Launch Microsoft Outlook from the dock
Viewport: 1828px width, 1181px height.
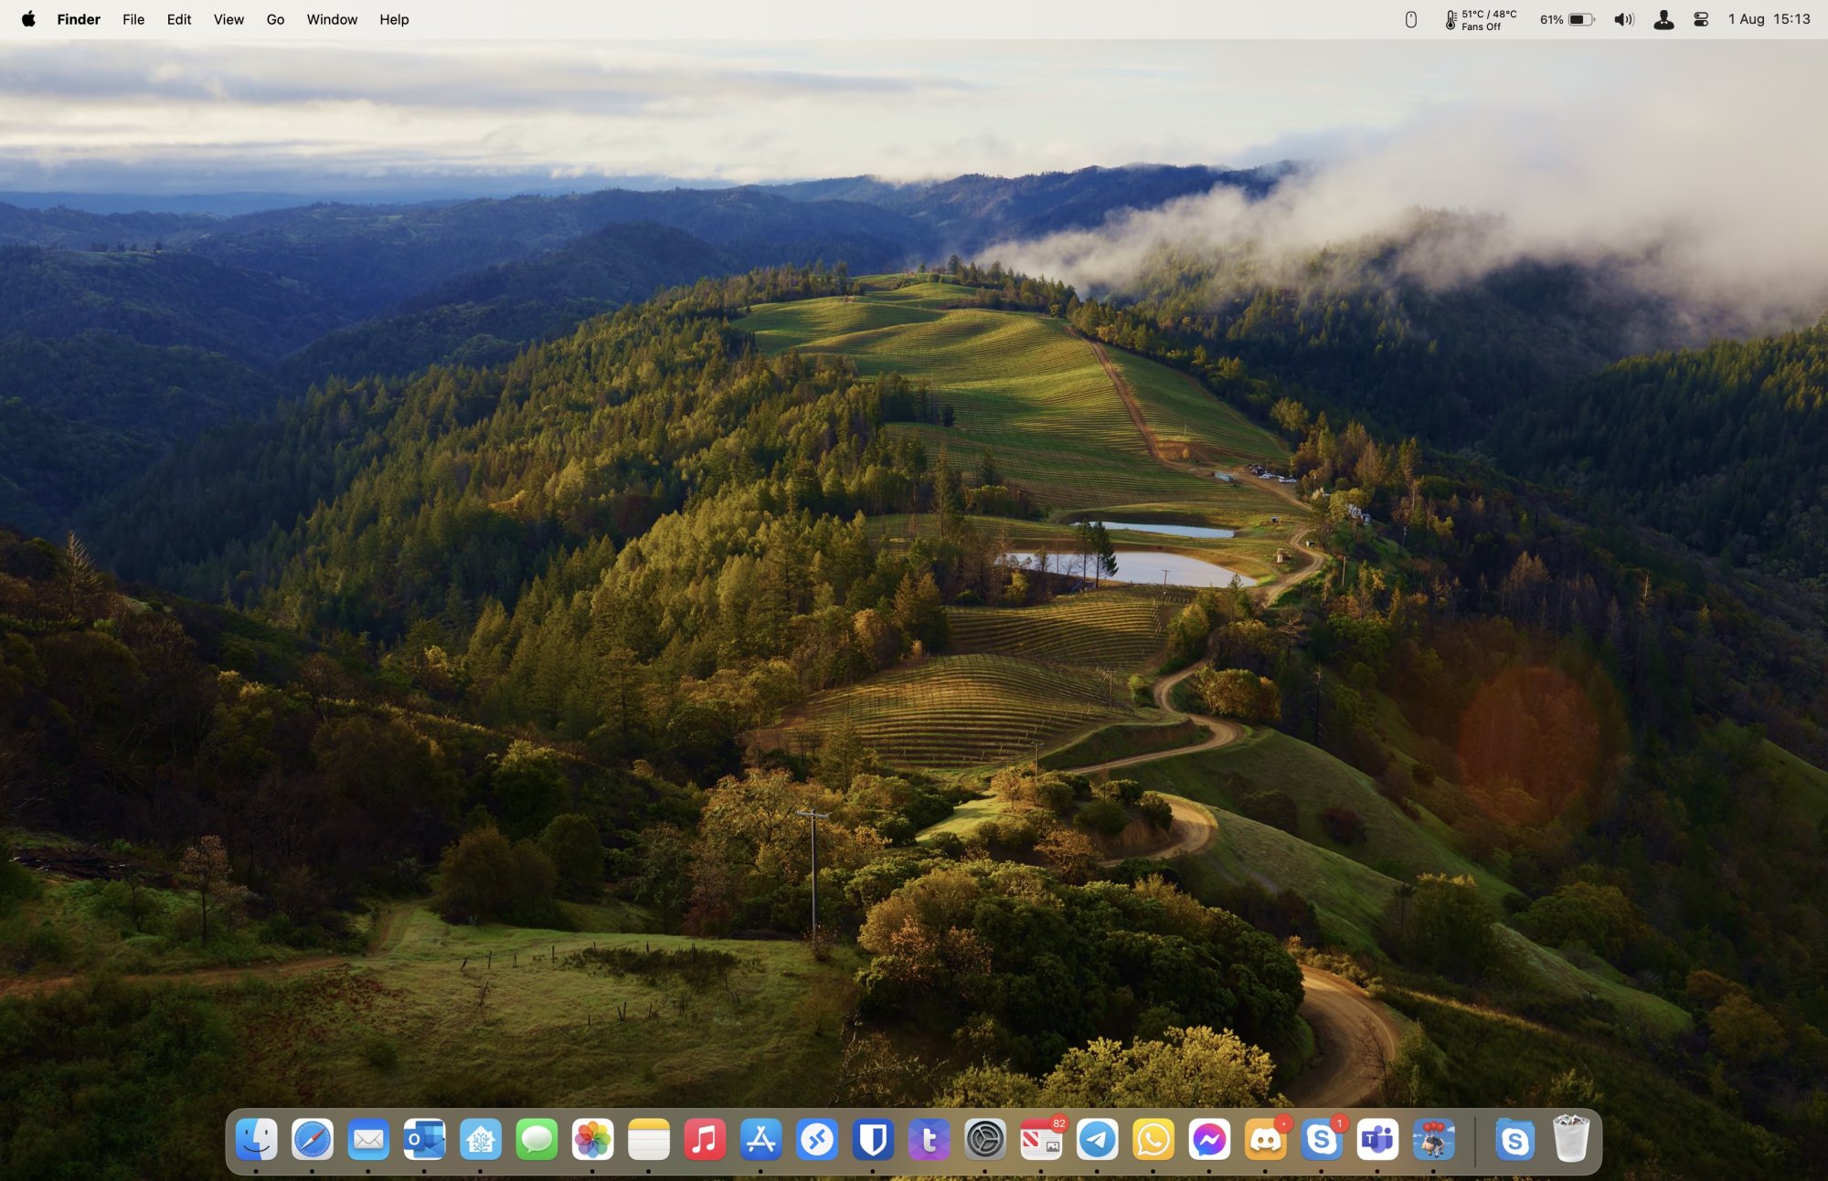[x=424, y=1139]
